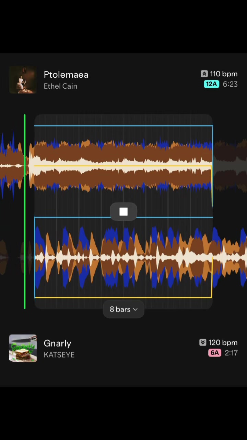Viewport: 247px width, 440px height.
Task: Click the yellow volume line in Ptolemaea waveform
Action: point(123,166)
